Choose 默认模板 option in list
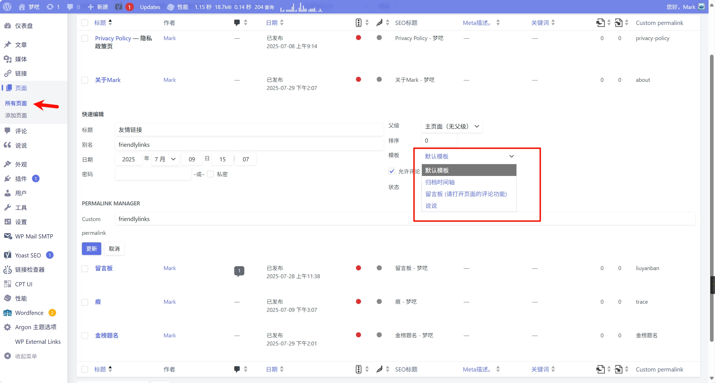715x383 pixels. point(469,170)
